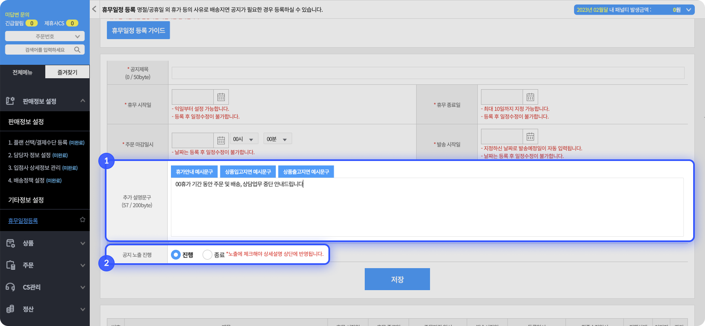The image size is (705, 326).
Task: Select the 종료 radio button
Action: coord(207,255)
